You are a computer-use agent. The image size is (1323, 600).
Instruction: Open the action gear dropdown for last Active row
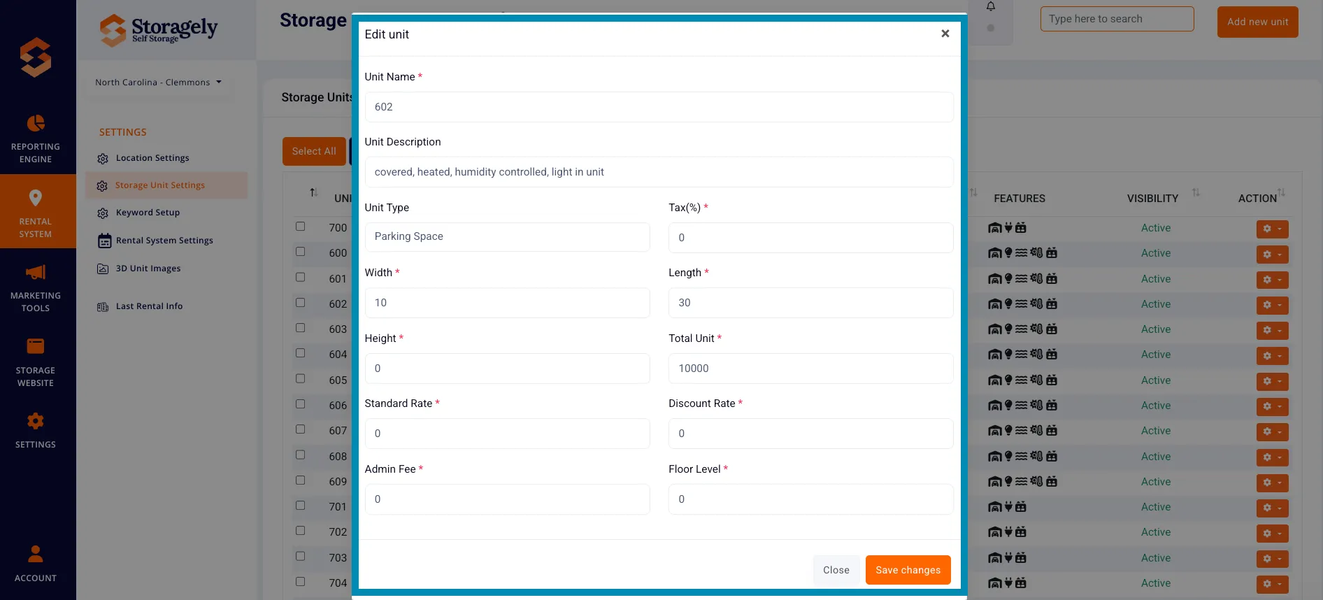tap(1272, 584)
